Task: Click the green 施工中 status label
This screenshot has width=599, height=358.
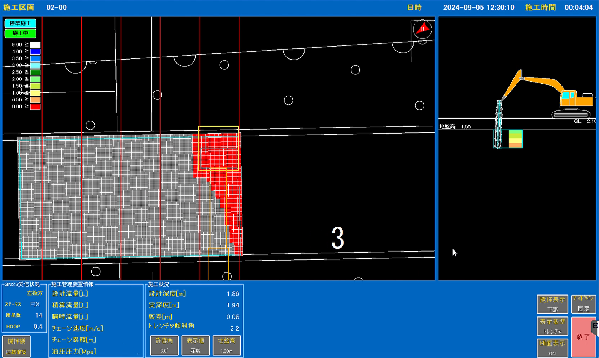Action: point(21,33)
